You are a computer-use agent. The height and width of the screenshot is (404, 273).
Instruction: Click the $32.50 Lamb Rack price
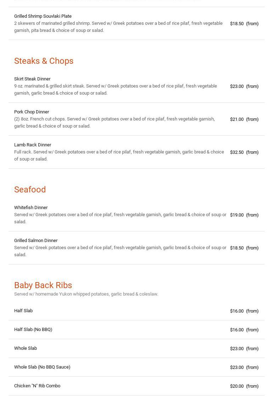(237, 152)
